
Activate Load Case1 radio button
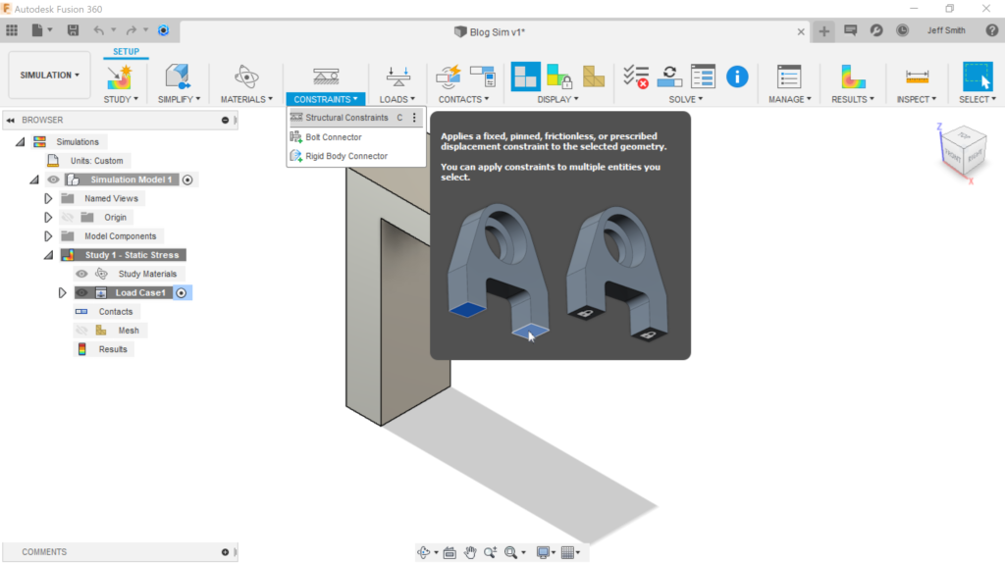pyautogui.click(x=182, y=293)
